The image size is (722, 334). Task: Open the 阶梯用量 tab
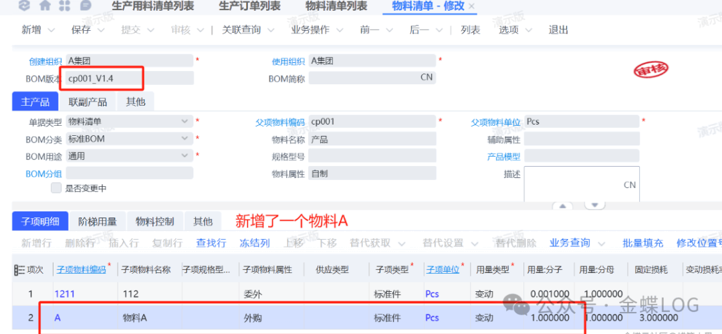tap(98, 222)
